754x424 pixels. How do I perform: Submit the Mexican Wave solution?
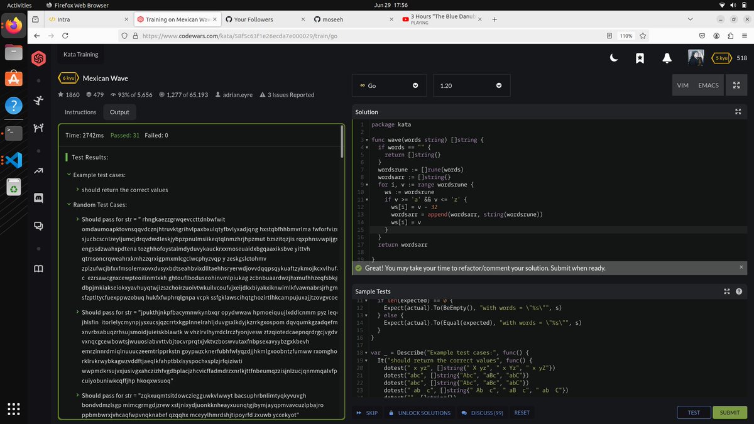[729, 412]
